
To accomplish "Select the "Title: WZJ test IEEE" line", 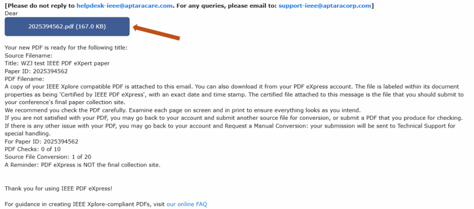I will pos(57,63).
